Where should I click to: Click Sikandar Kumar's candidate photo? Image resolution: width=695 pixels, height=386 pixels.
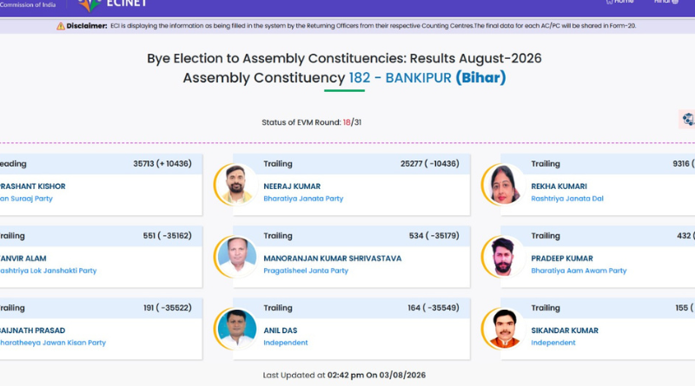504,329
